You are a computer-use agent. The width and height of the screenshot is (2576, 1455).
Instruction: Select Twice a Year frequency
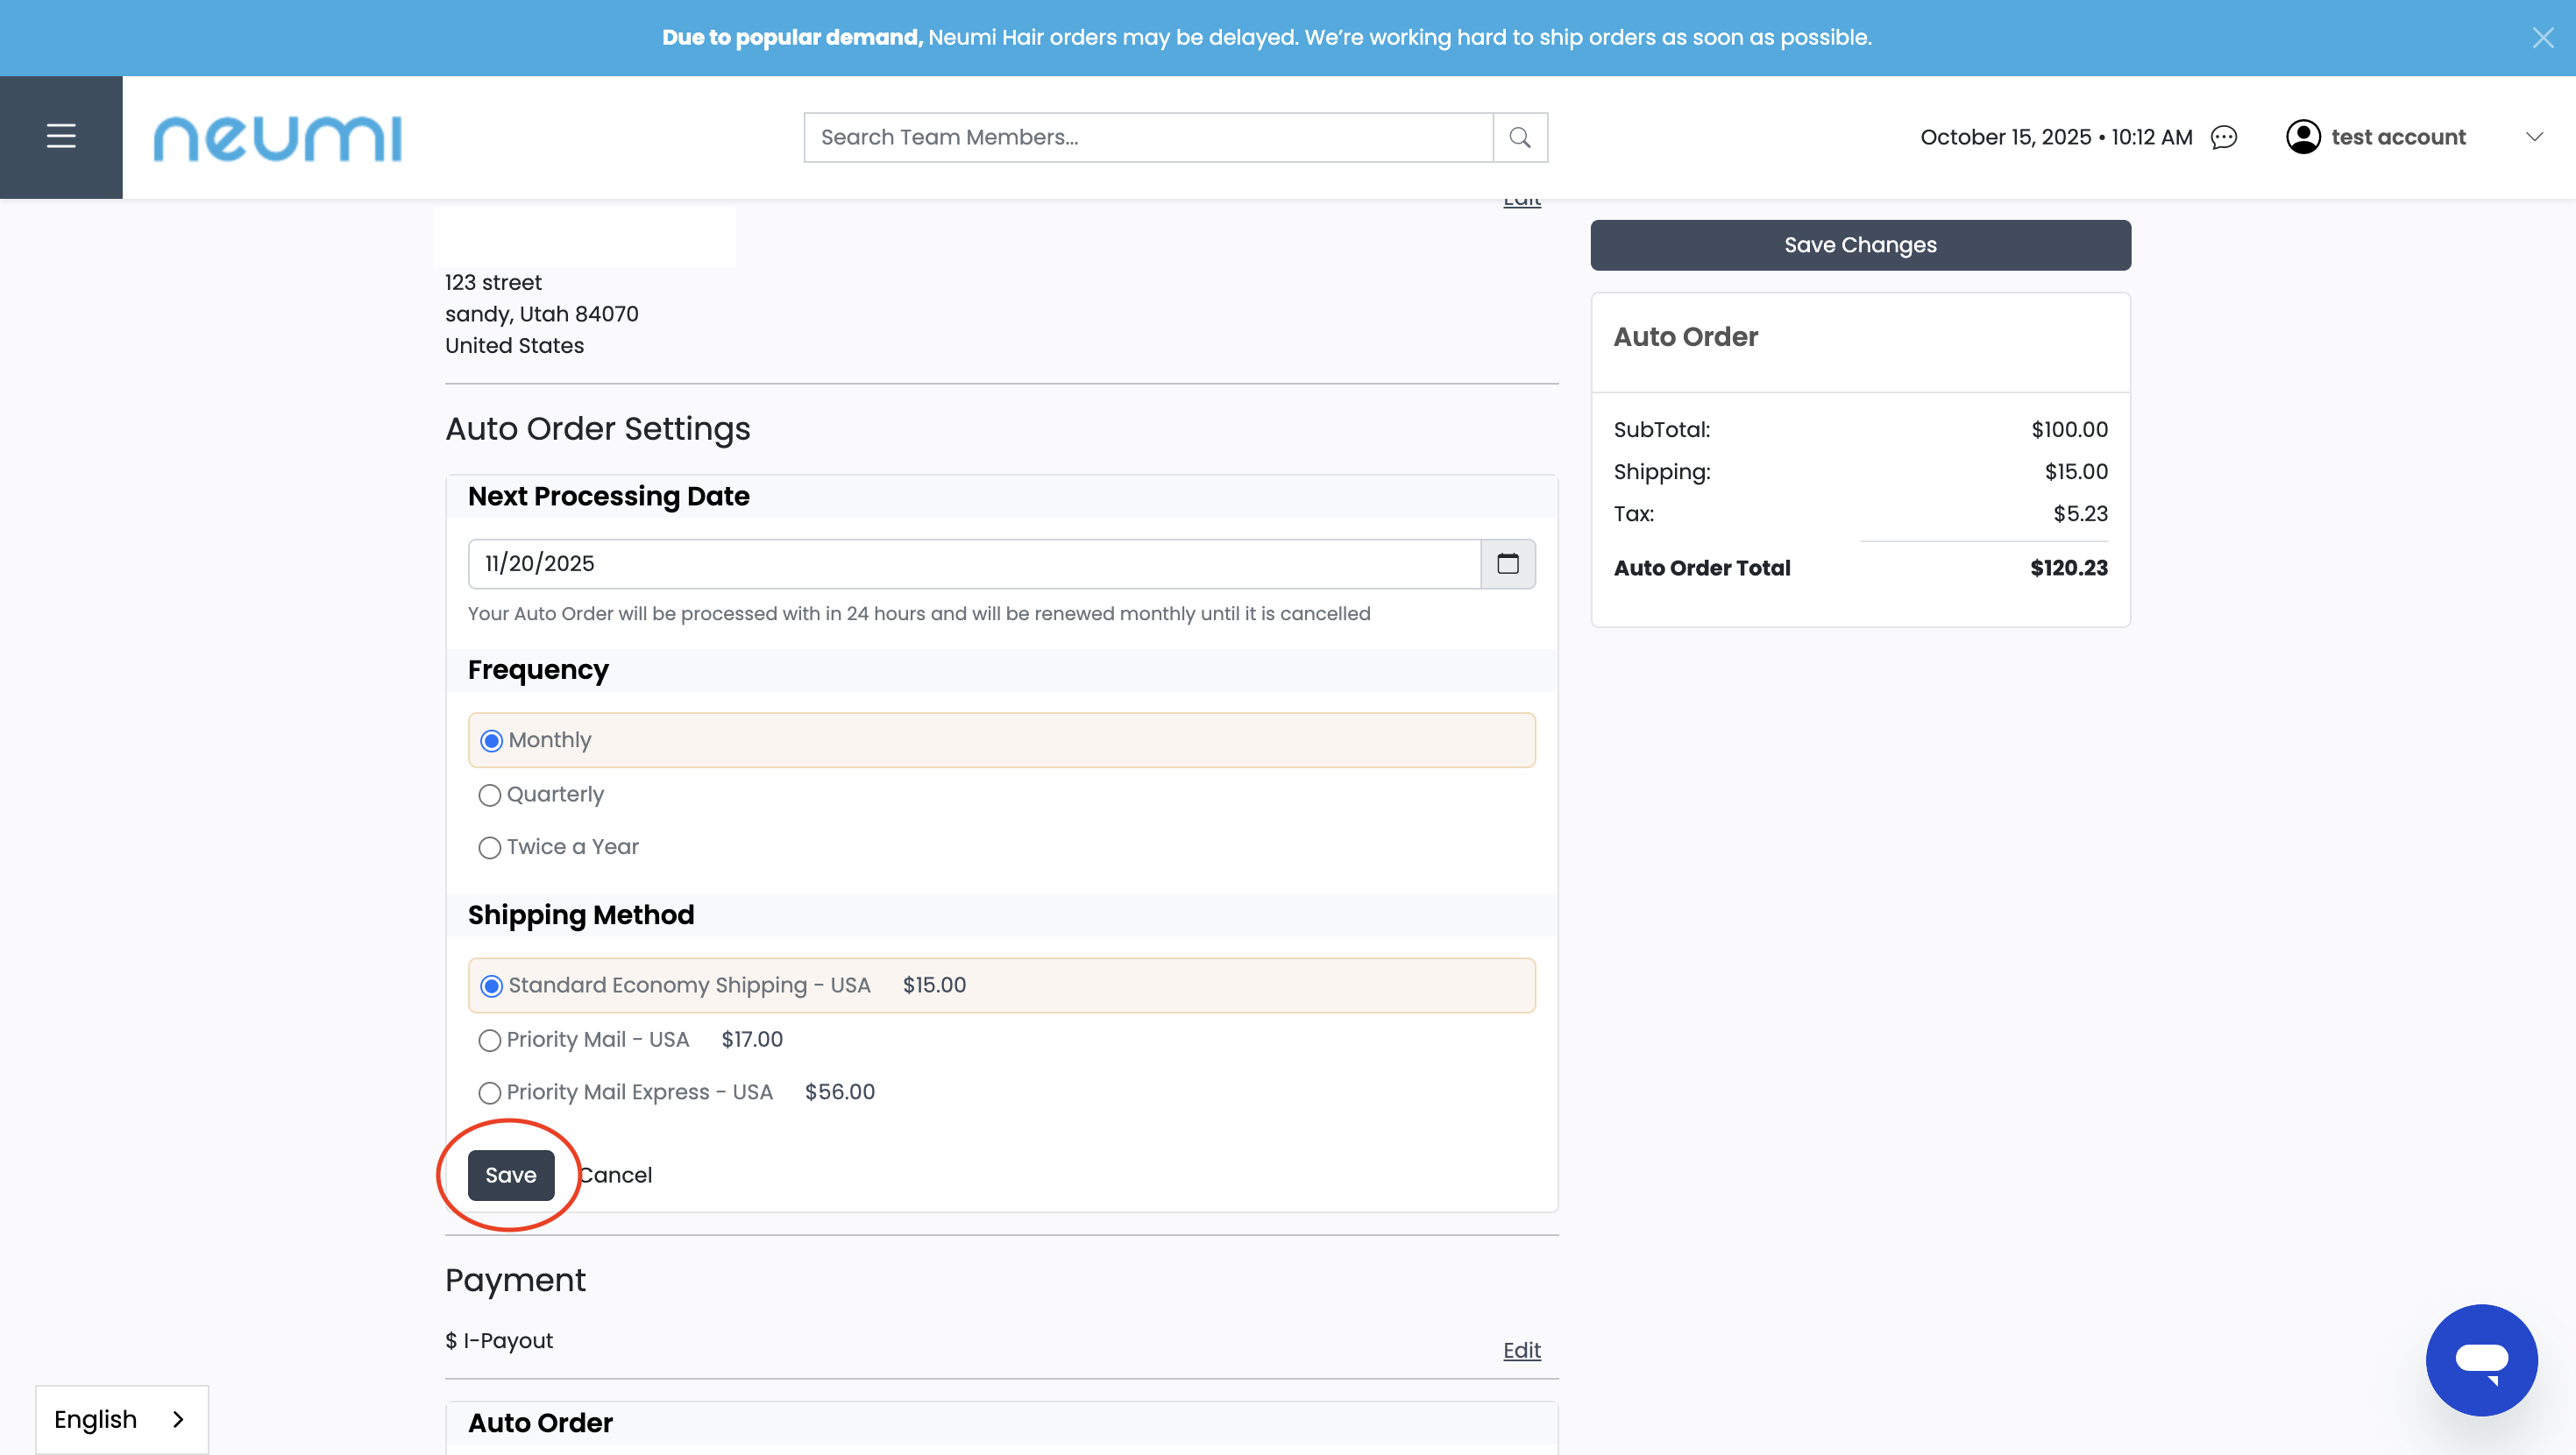[x=489, y=847]
